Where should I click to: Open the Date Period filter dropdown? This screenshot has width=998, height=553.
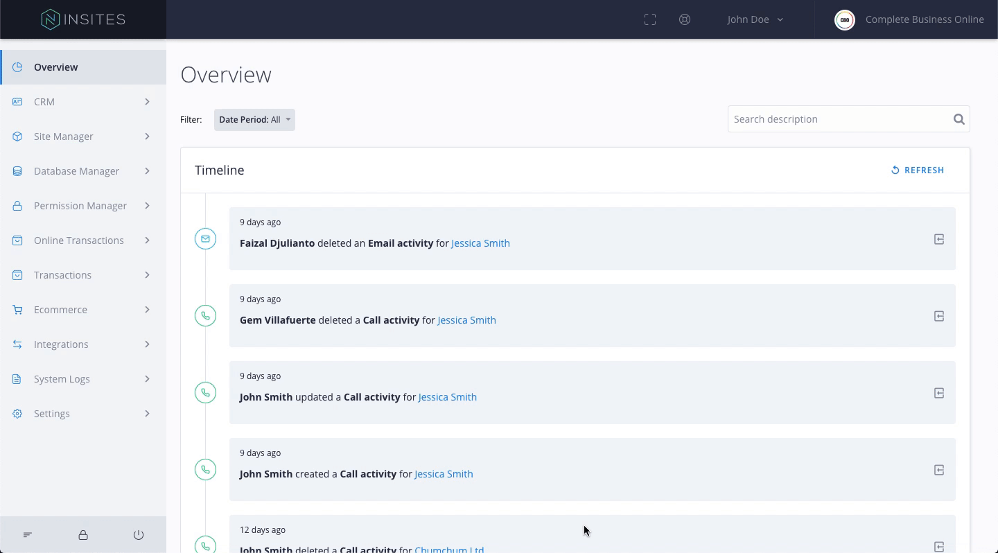point(254,120)
